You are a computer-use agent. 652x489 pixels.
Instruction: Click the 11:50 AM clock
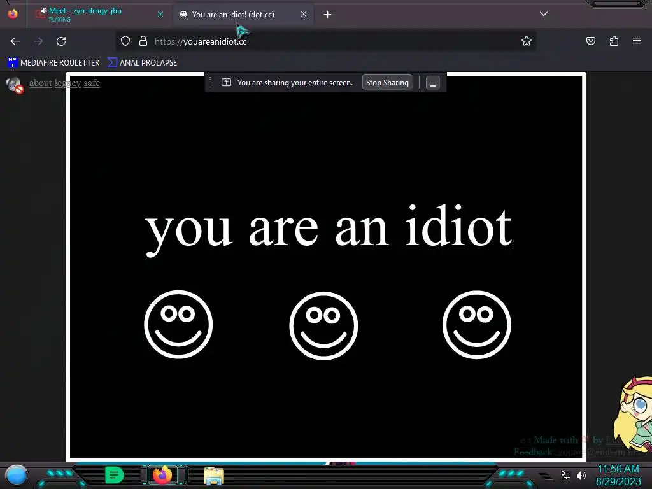click(x=618, y=469)
